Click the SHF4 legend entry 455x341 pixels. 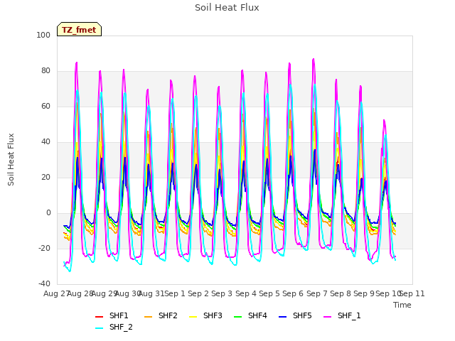(x=250, y=315)
